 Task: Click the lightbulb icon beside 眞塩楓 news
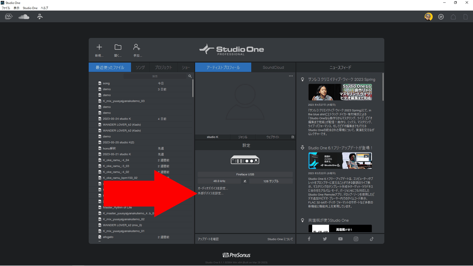pos(303,220)
